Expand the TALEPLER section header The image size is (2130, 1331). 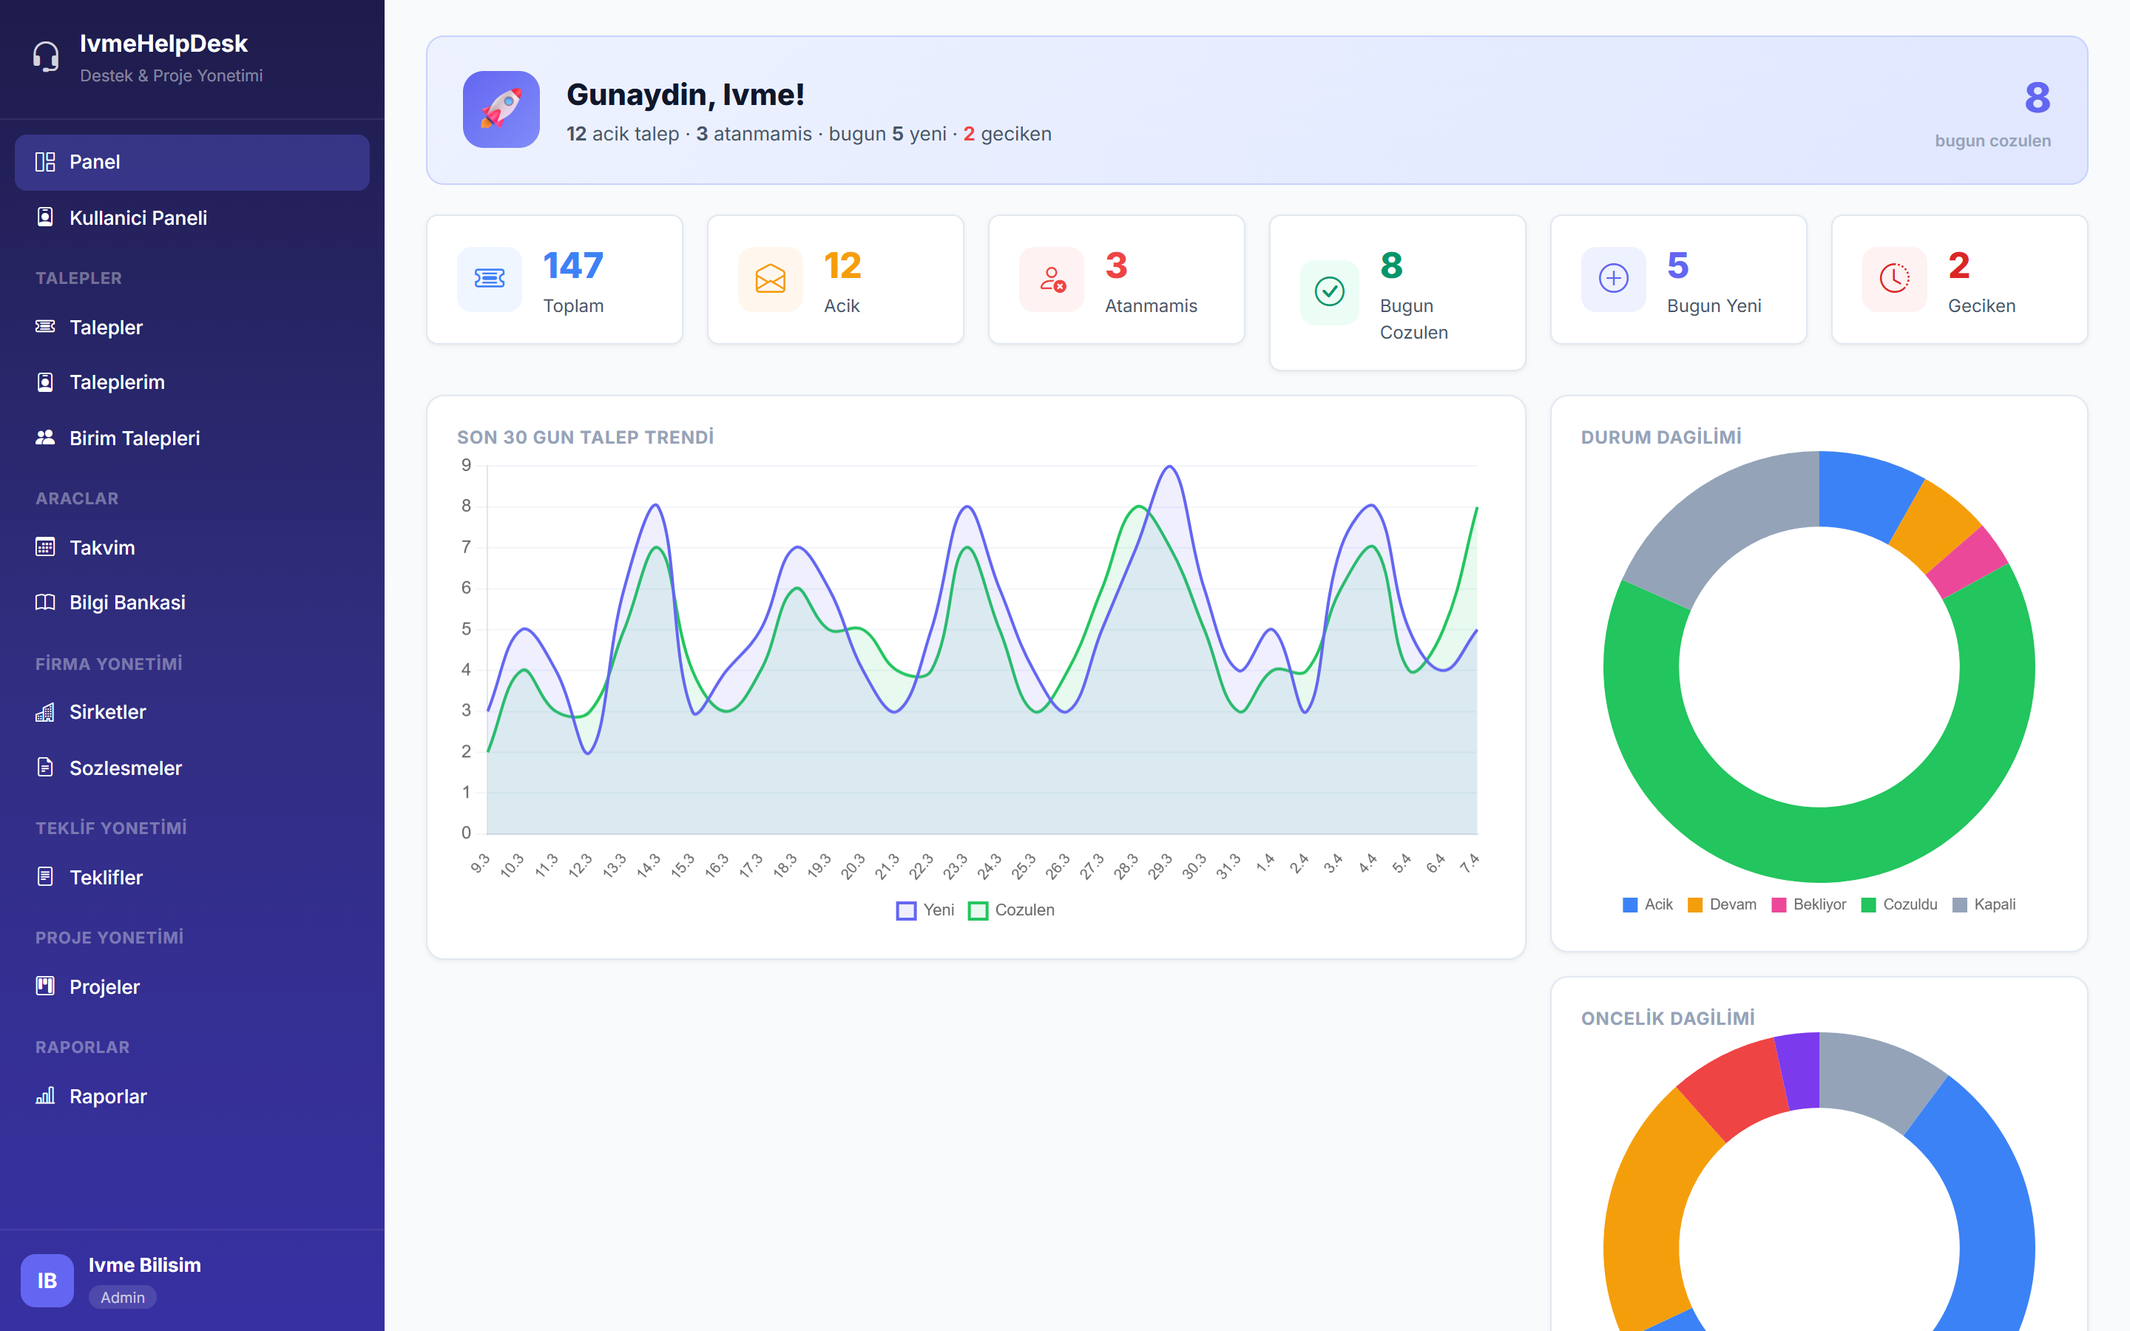click(x=78, y=277)
